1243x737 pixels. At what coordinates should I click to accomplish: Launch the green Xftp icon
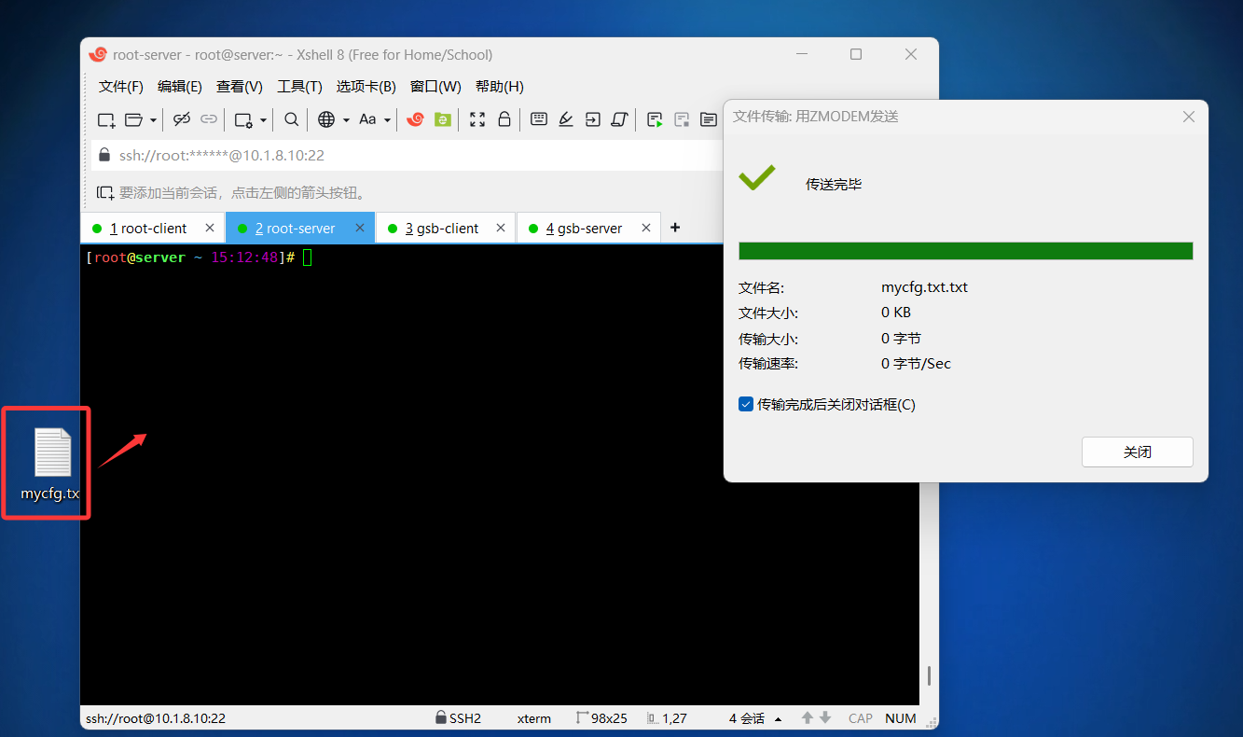click(x=443, y=119)
